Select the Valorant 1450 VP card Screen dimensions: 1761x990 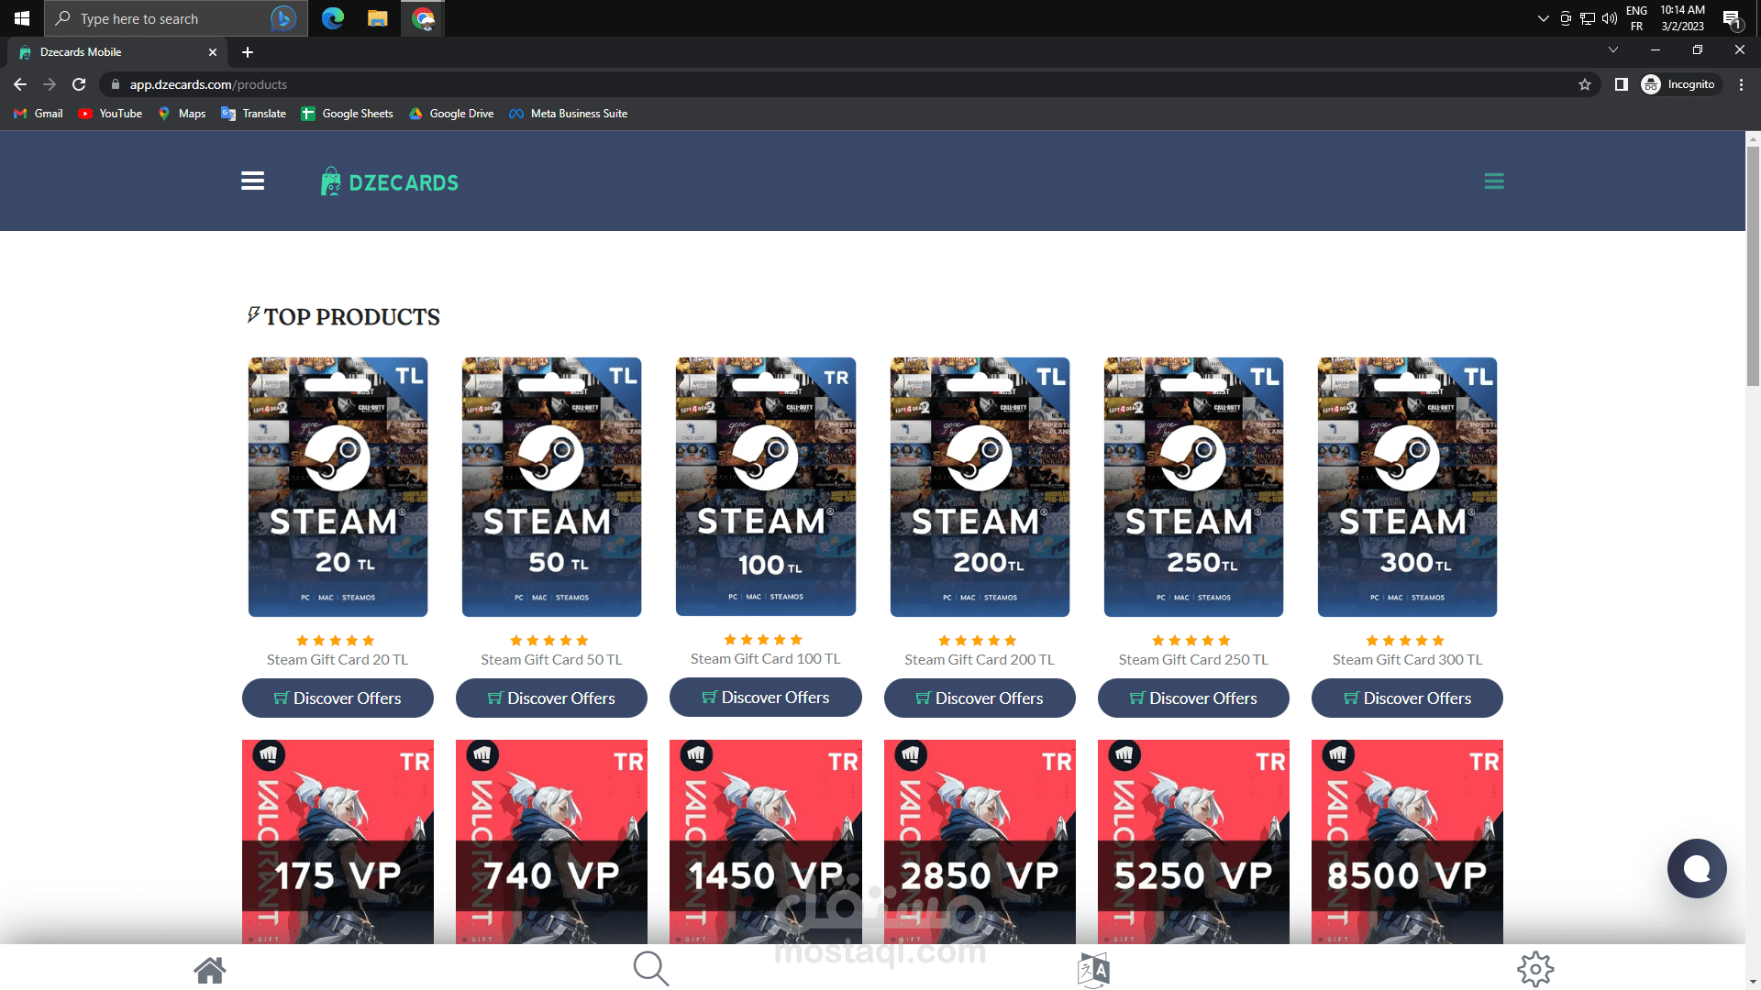[766, 841]
